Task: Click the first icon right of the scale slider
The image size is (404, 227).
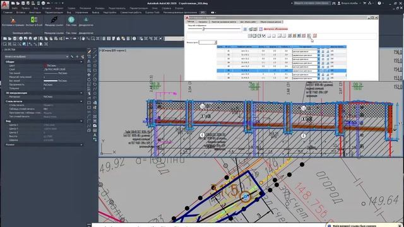Action: [x=245, y=29]
